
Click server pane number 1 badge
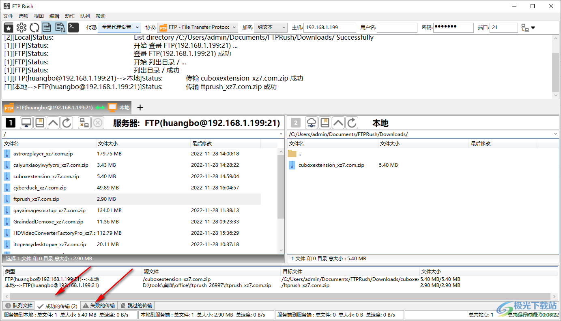(x=10, y=123)
